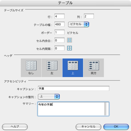Select the 左 header option
The width and height of the screenshot is (131, 131).
click(x=52, y=68)
